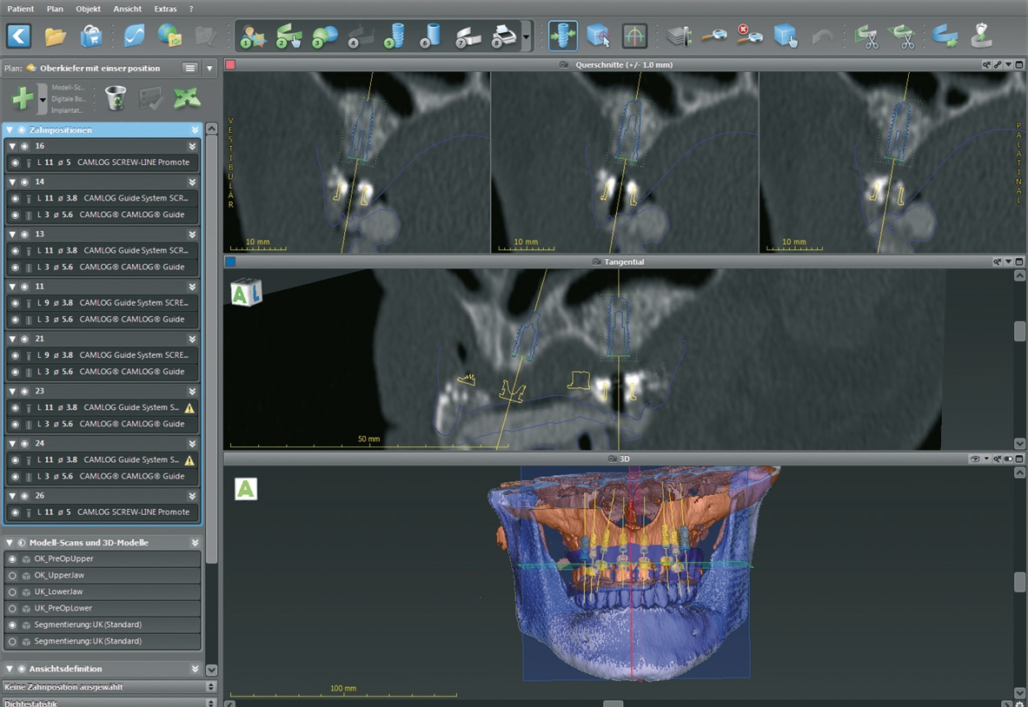
Task: Open the Ansicht menu
Action: tap(127, 8)
